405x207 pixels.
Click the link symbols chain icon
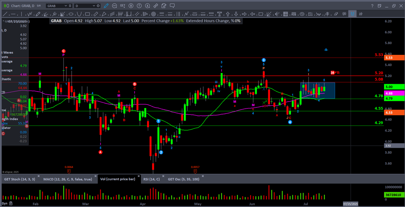(x=156, y=6)
